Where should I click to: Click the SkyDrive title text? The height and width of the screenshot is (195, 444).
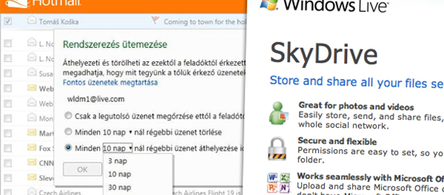pos(323,54)
